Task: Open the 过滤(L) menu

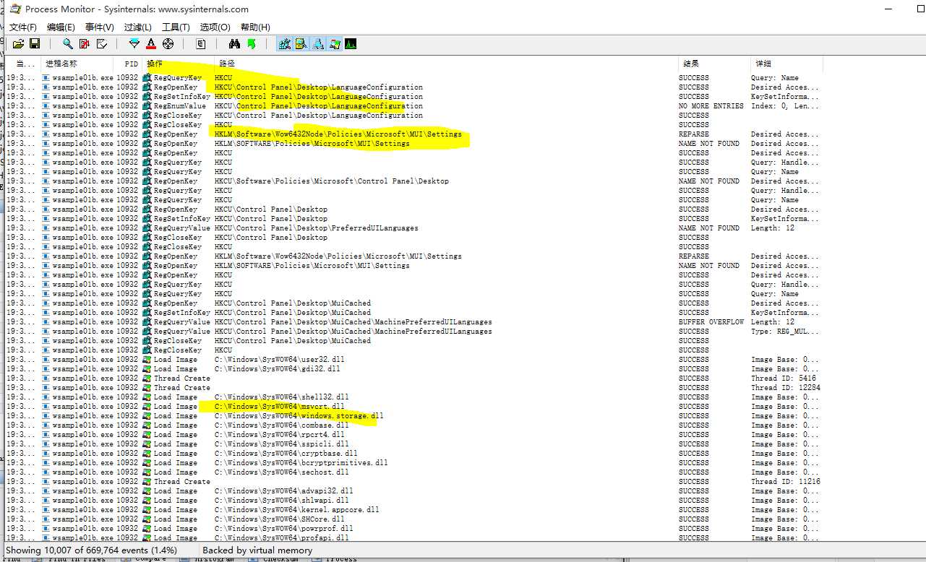Action: pyautogui.click(x=138, y=27)
